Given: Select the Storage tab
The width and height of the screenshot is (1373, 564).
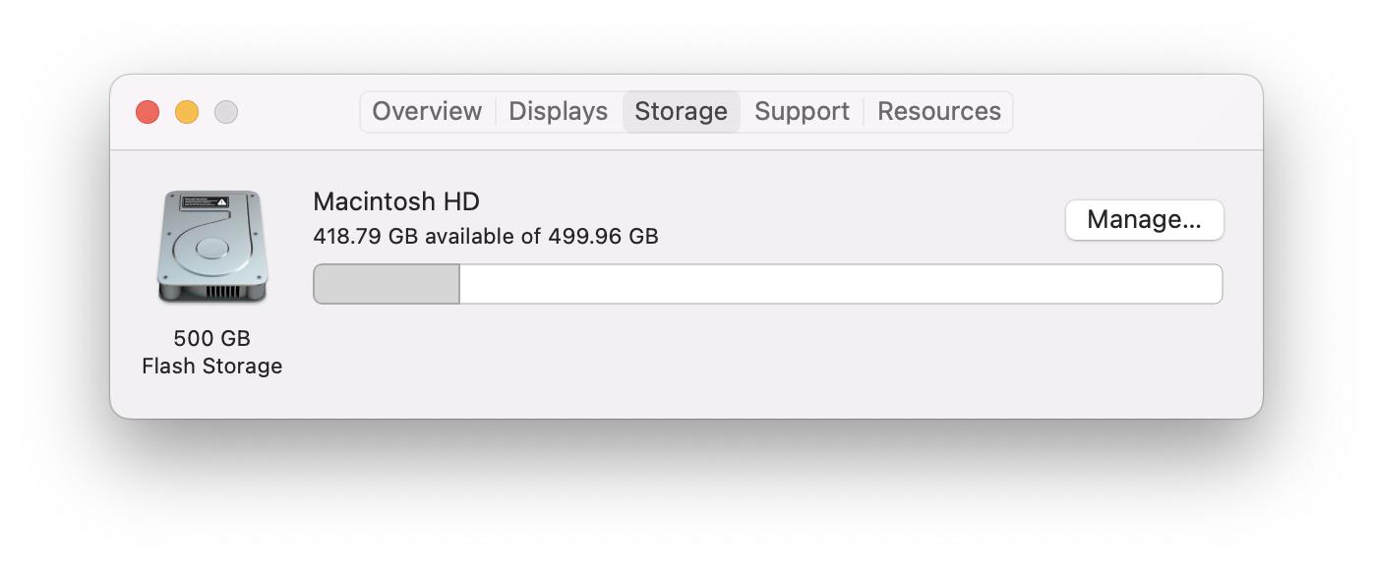Looking at the screenshot, I should 681,112.
